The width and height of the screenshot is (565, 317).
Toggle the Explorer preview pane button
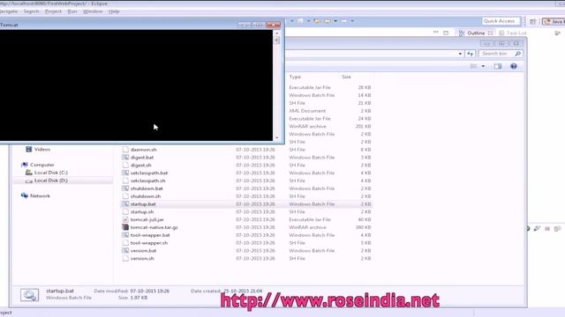[498, 66]
